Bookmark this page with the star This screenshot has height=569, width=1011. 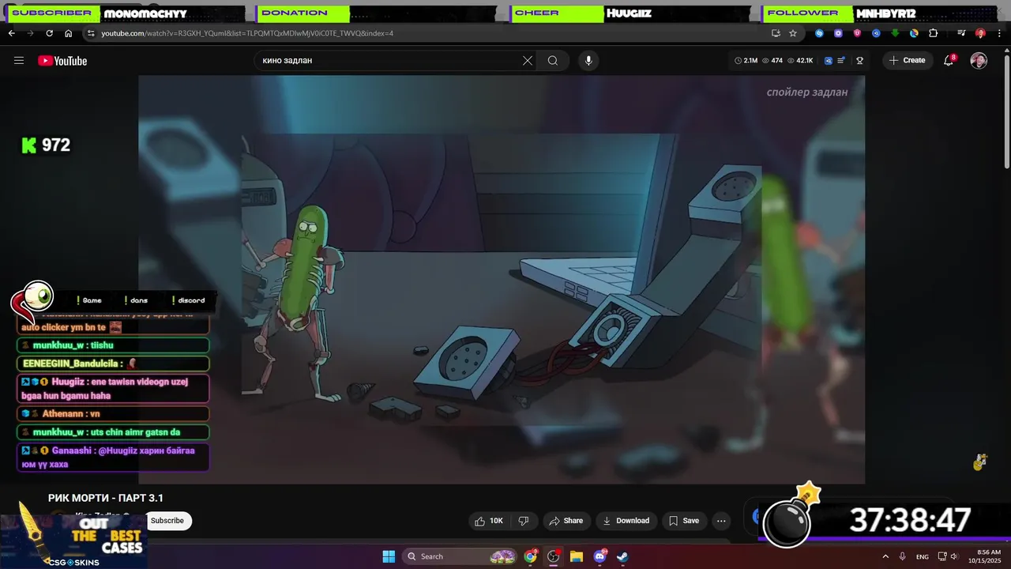coord(793,33)
